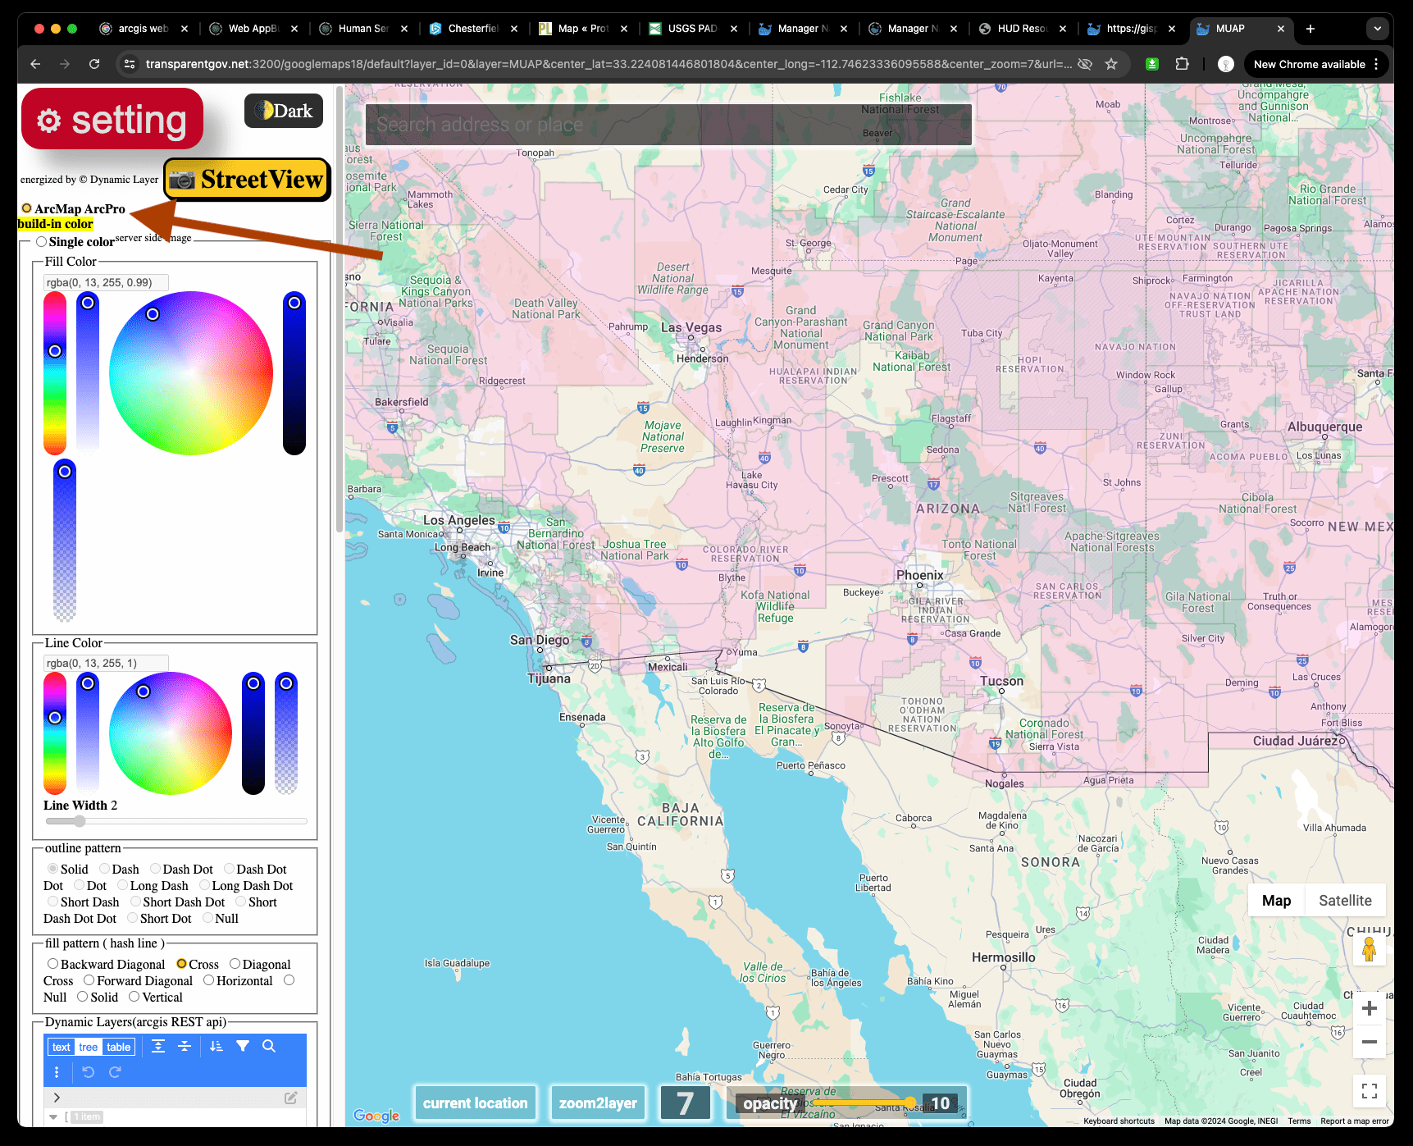
Task: Go forward to the next page
Action: [x=65, y=64]
